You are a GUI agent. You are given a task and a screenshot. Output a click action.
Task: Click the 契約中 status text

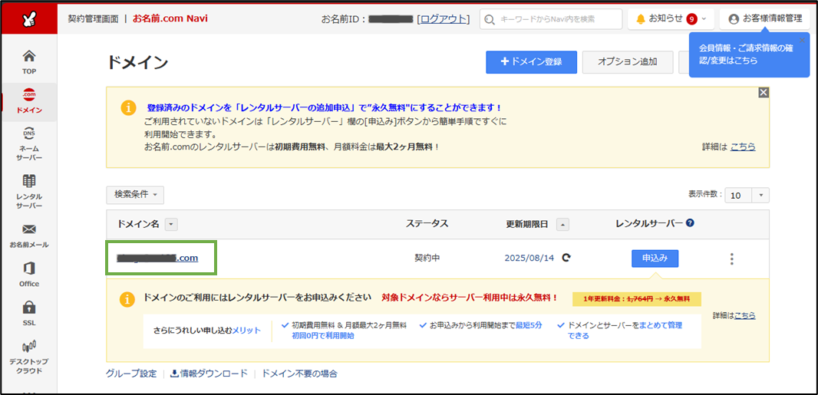[427, 258]
